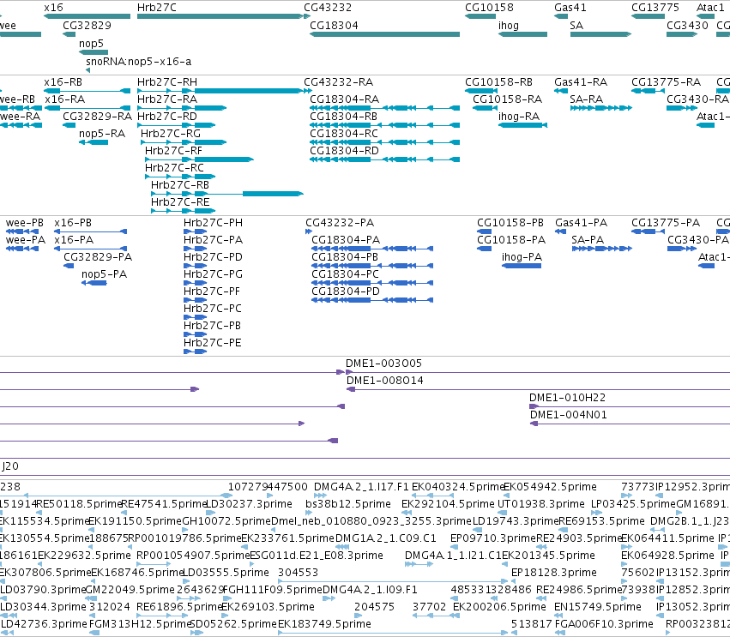Click the nop5 gene label
Viewport: 730px width, 637px height.
(91, 43)
